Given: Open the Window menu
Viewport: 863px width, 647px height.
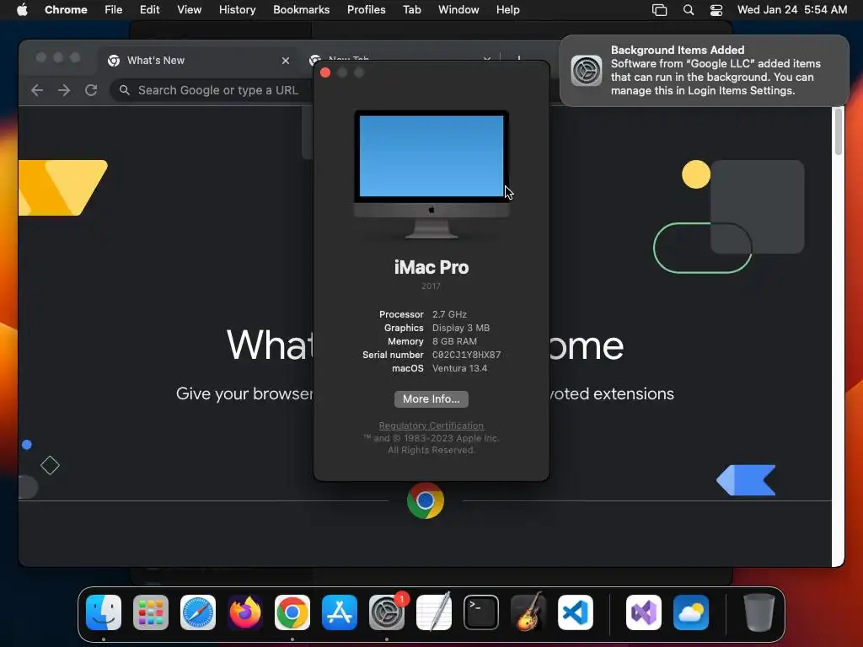Looking at the screenshot, I should [x=458, y=10].
